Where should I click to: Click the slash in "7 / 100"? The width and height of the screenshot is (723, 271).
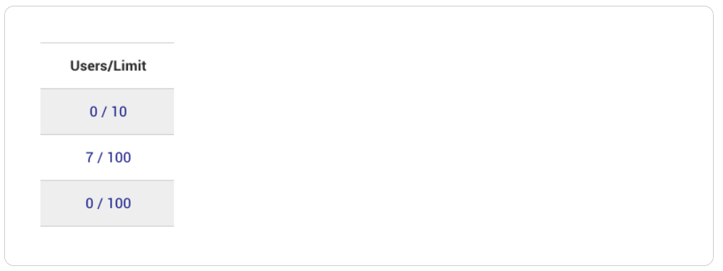pyautogui.click(x=101, y=158)
